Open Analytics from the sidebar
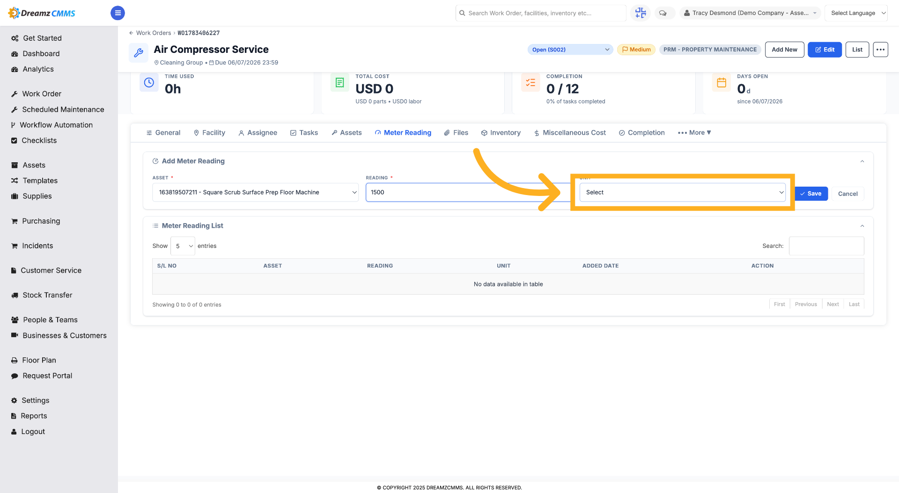Screen dimensions: 899x493 [x=38, y=69]
